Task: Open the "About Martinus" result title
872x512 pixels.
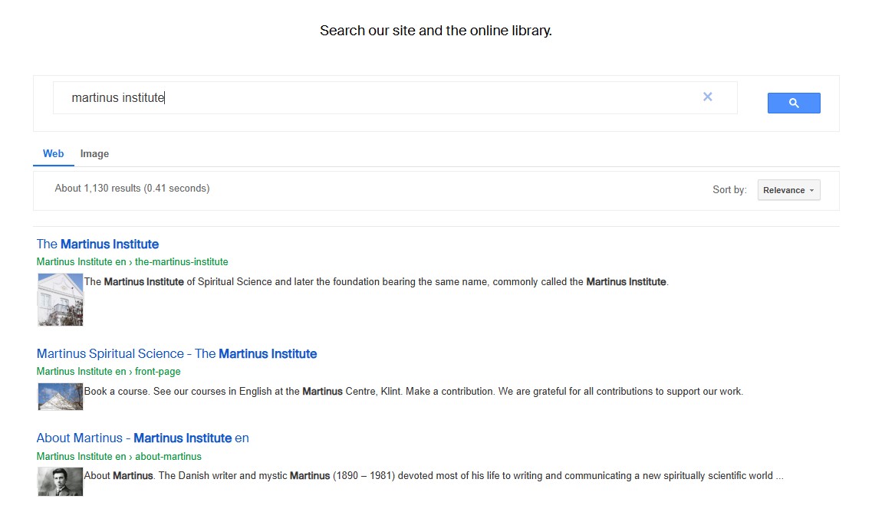Action: pos(143,438)
